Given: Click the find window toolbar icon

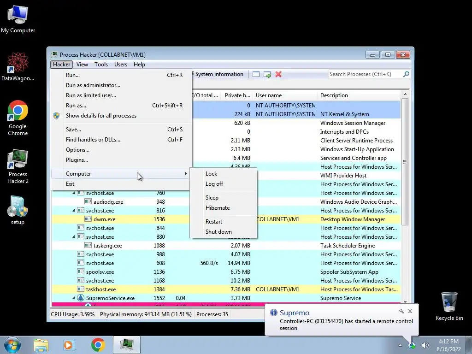Looking at the screenshot, I should click(x=256, y=74).
